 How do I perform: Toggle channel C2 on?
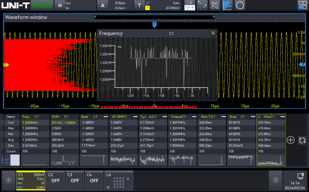55,180
